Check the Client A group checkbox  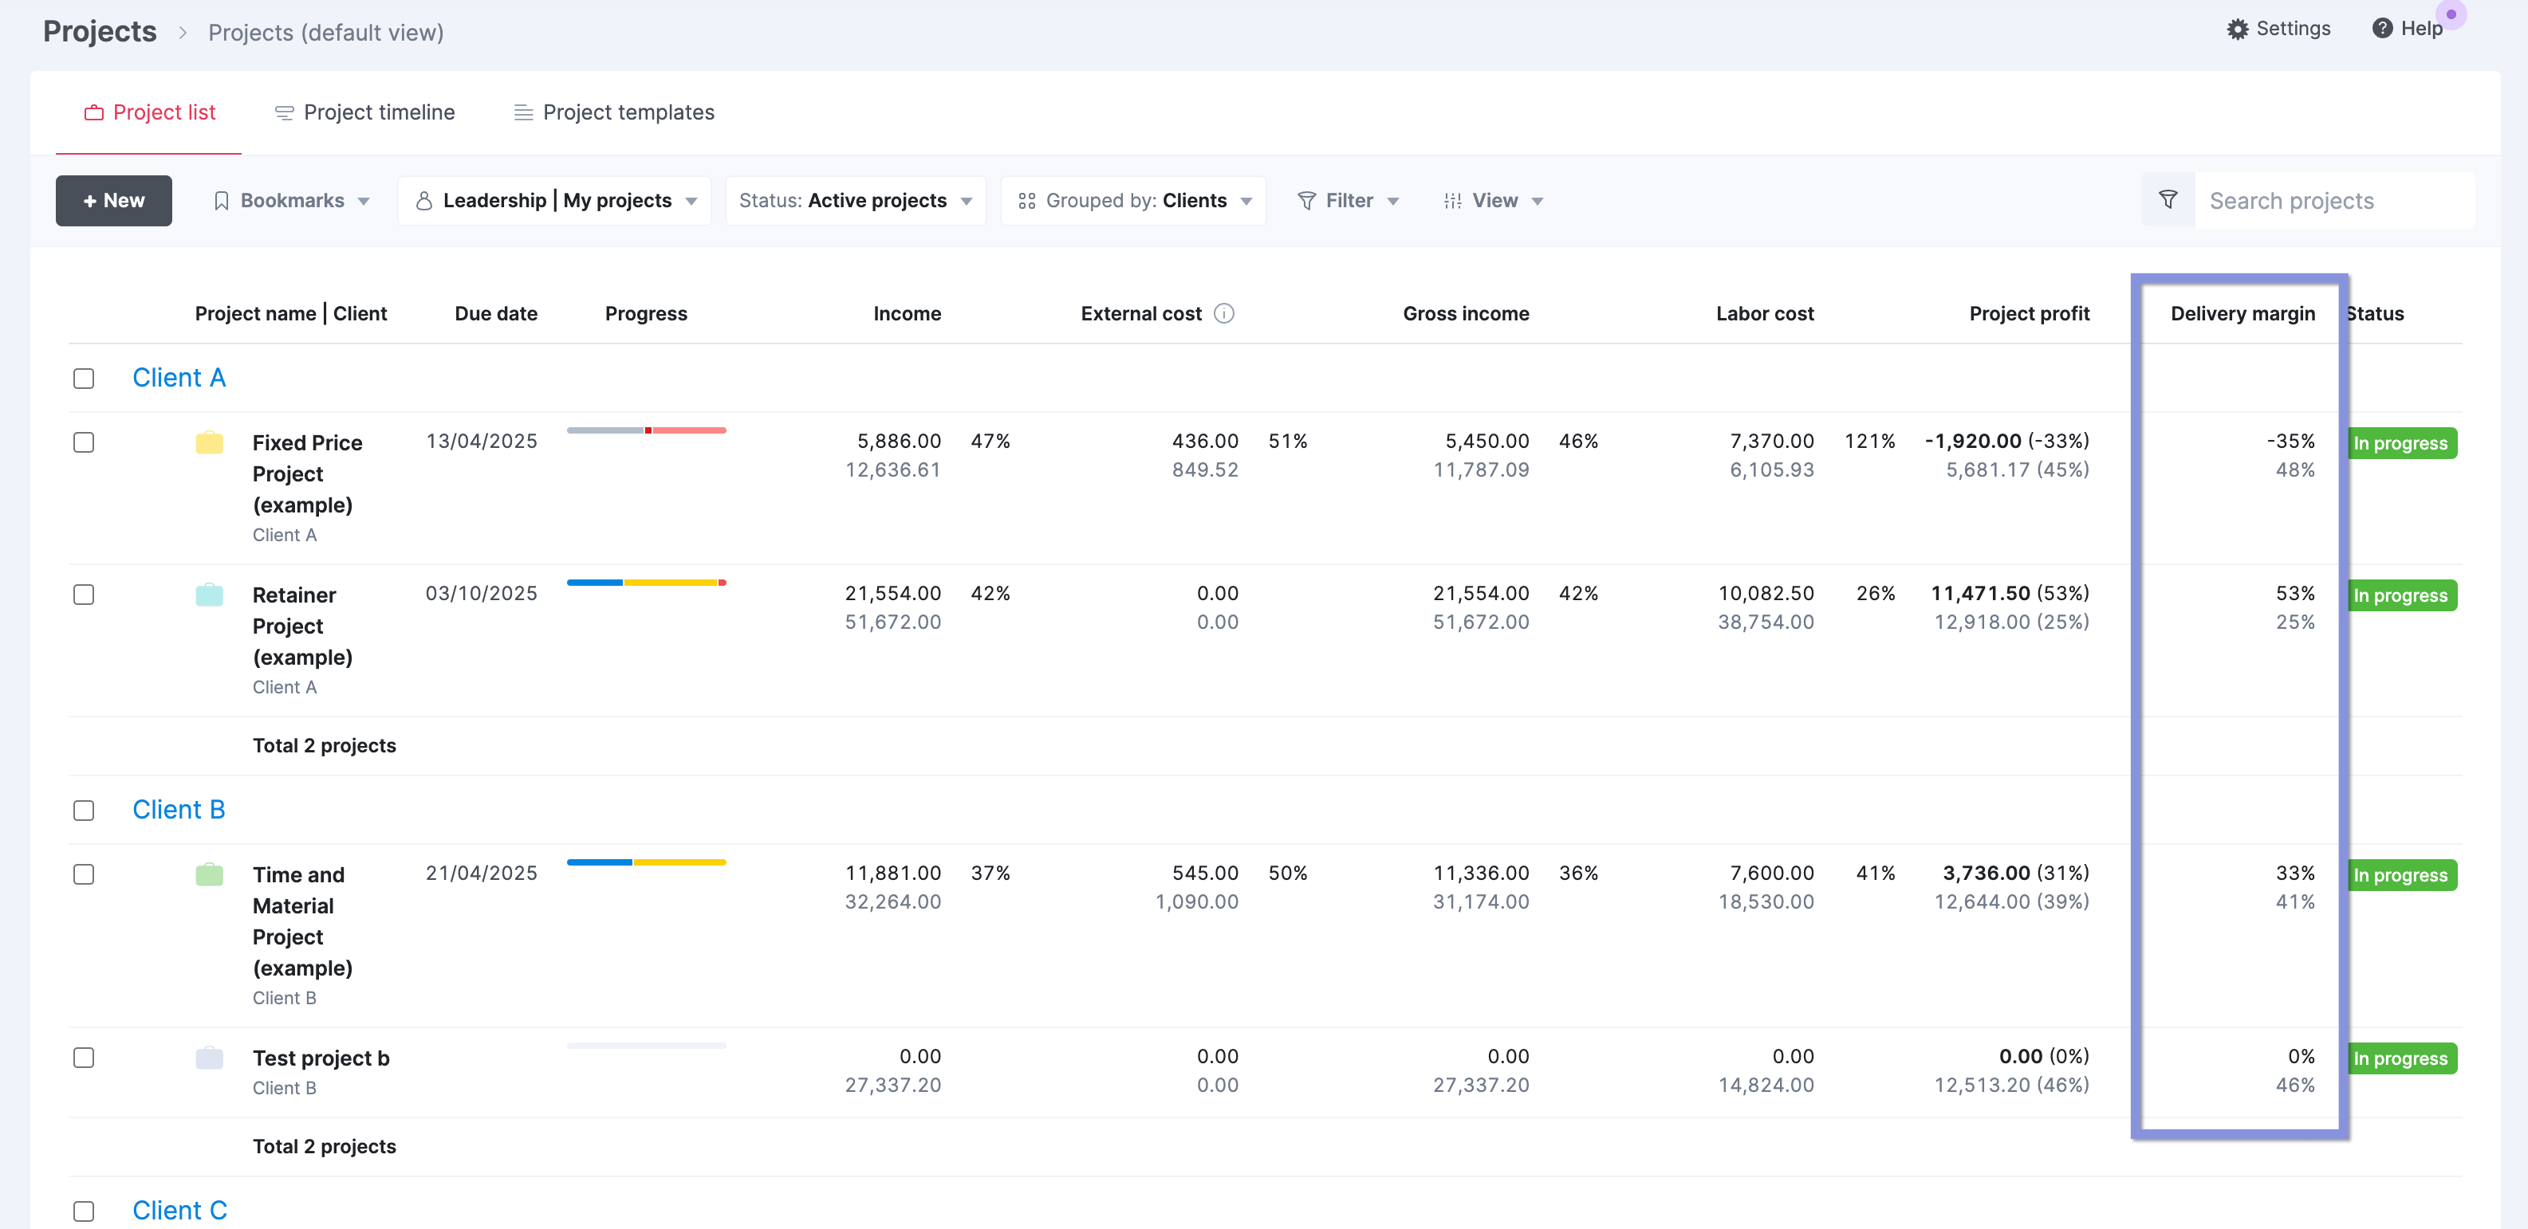85,379
